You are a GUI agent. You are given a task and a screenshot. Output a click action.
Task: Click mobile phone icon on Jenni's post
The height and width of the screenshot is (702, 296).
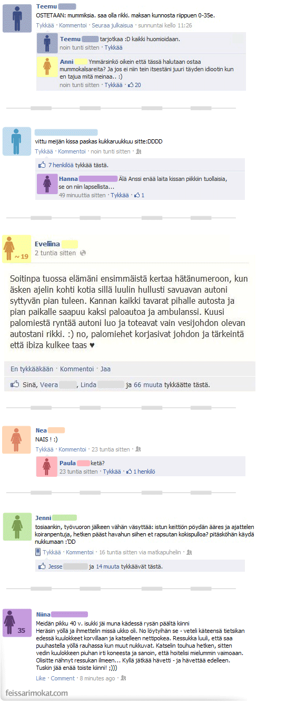pos(38,552)
